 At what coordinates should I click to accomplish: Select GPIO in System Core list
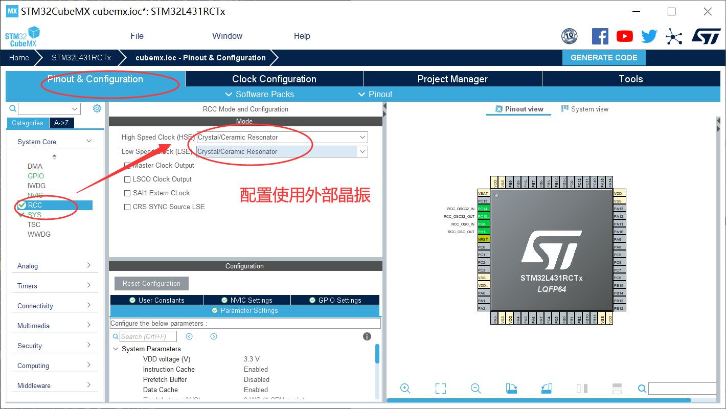[x=36, y=176]
